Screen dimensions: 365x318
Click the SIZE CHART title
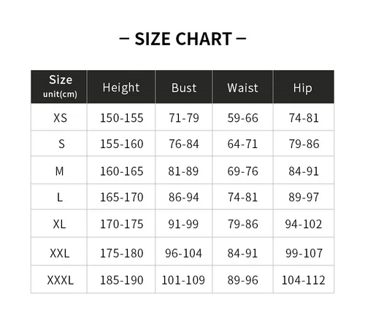pyautogui.click(x=182, y=39)
